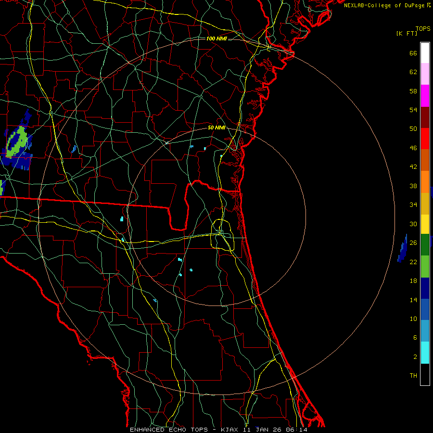Viewport: 433px width, 433px height.
Task: Click the light pink legend swatch
Action: point(425,74)
